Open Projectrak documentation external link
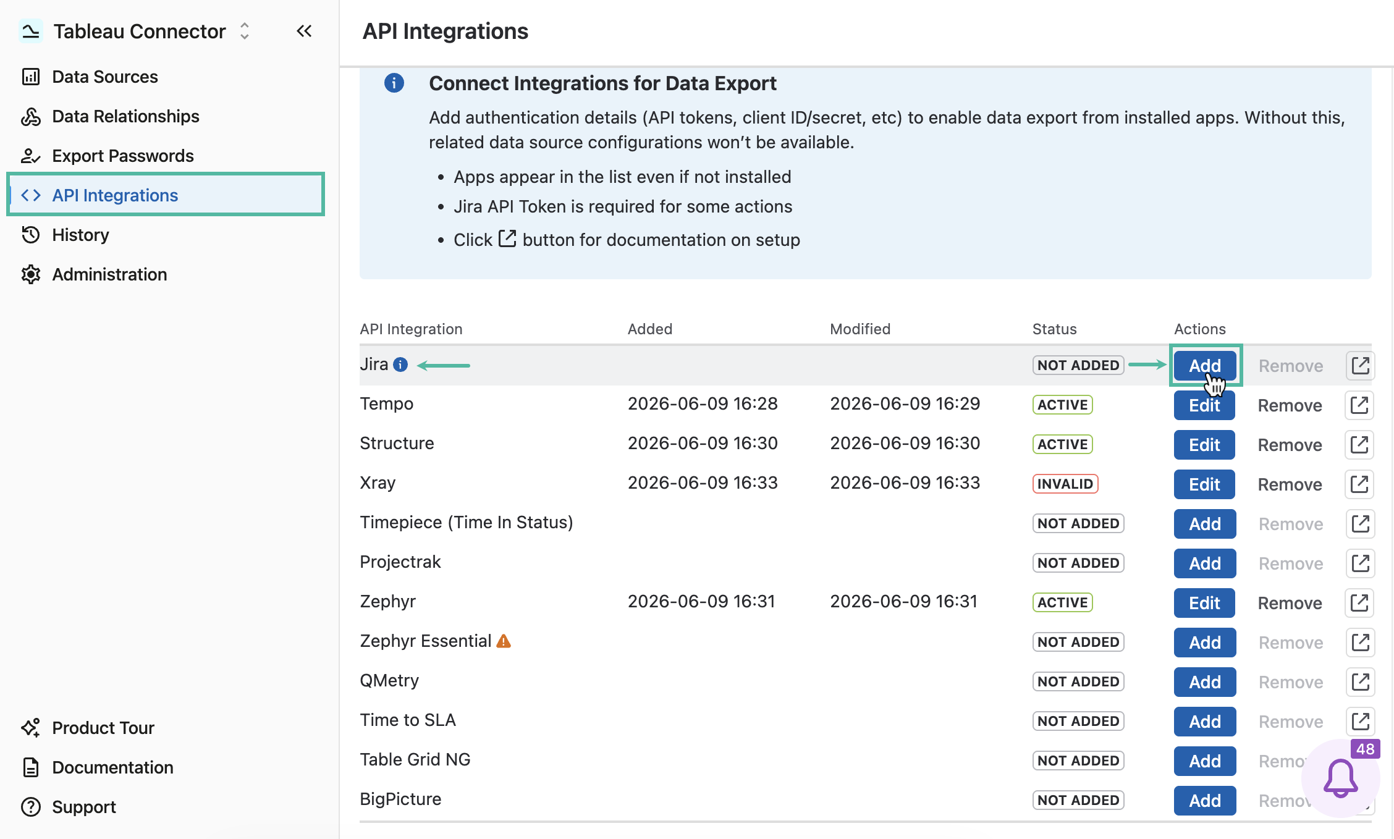 click(x=1360, y=563)
